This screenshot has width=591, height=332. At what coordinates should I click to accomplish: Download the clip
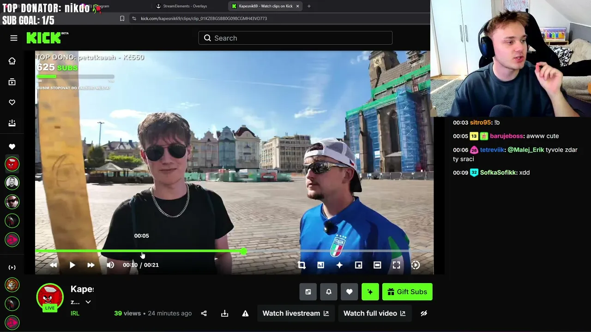(x=225, y=314)
